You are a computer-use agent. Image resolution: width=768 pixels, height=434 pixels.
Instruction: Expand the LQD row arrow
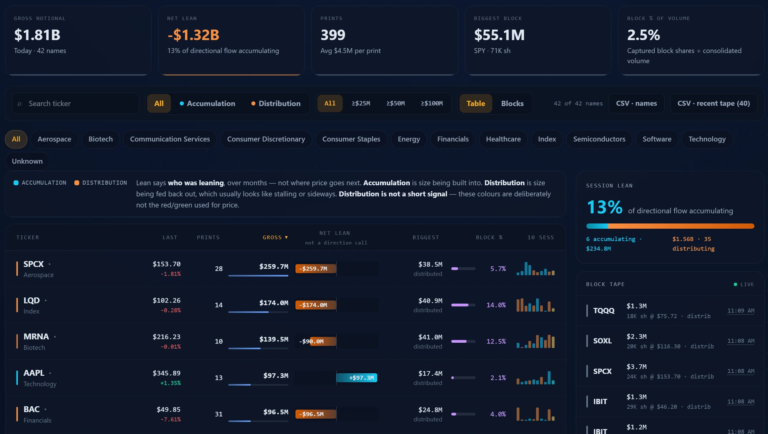coord(46,301)
